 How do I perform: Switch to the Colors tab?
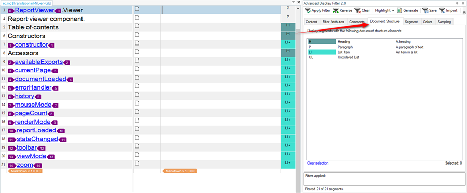[x=428, y=22]
